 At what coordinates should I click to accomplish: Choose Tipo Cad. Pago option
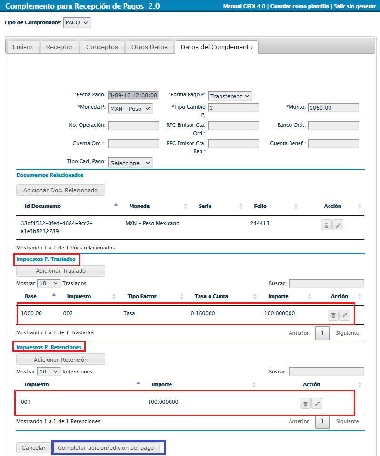click(x=130, y=163)
